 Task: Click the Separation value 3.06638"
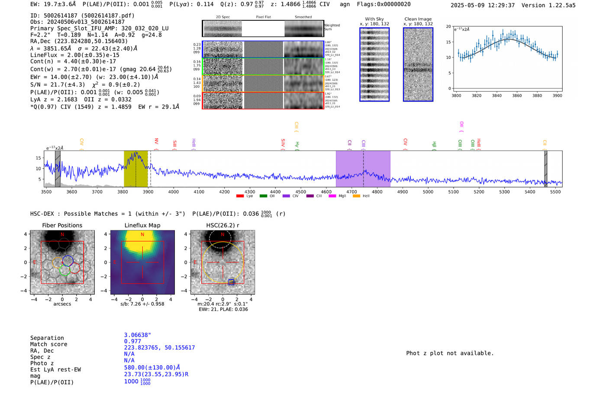[138, 335]
